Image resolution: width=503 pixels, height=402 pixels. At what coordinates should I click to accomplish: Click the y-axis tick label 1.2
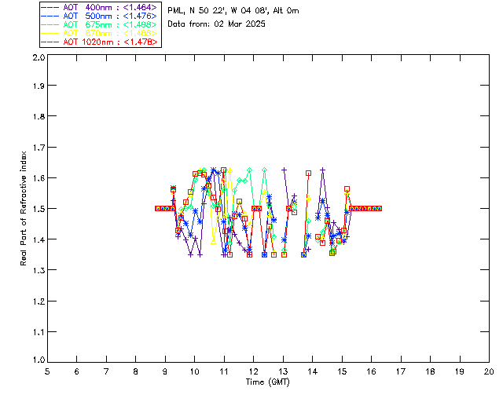click(39, 301)
